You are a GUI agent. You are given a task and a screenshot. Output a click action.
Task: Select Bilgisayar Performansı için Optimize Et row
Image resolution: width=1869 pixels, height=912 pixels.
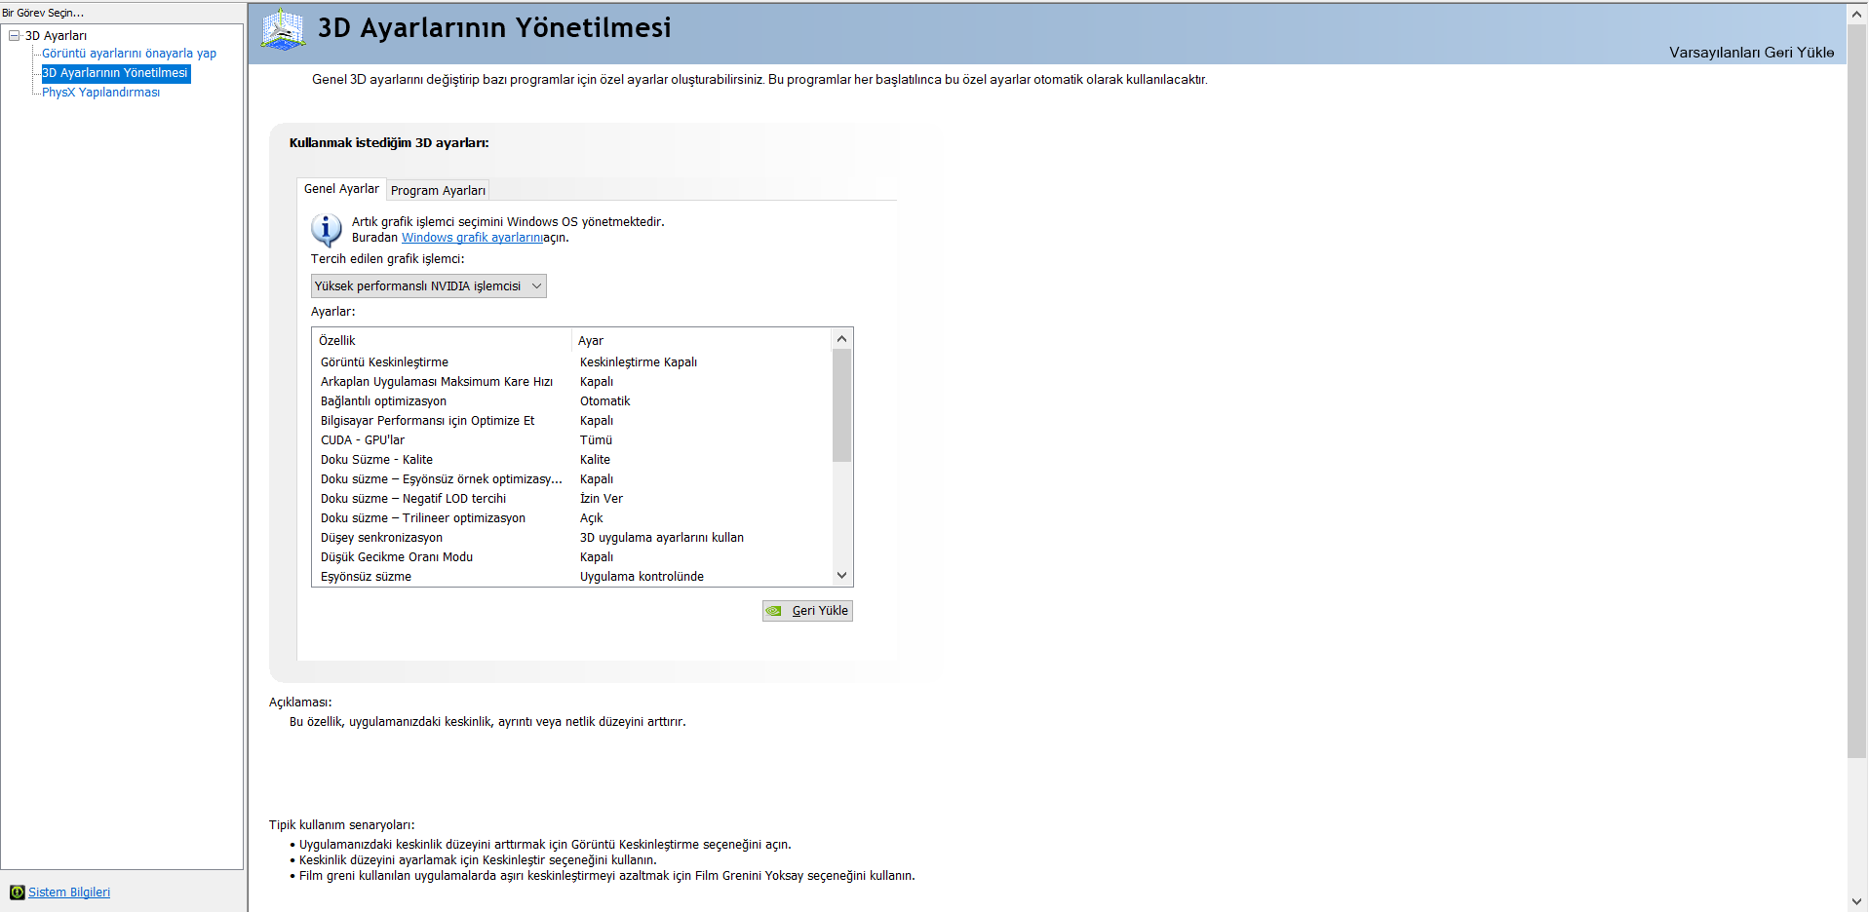[x=572, y=421]
